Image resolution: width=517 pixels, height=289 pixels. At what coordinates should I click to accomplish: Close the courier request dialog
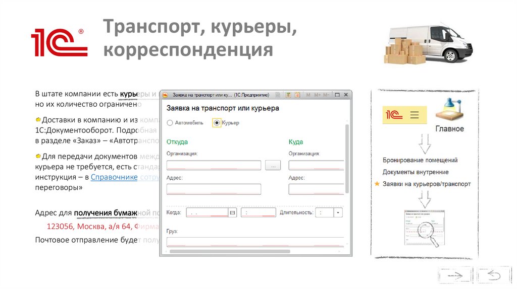[x=346, y=95]
